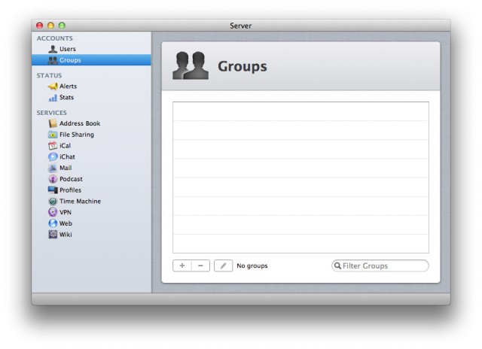This screenshot has height=349, width=482.
Task: Open the Wiki service label
Action: tap(66, 234)
